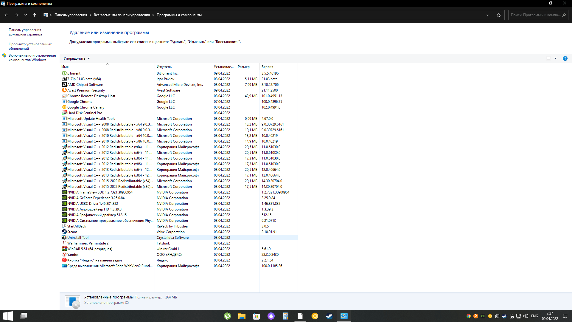Sort by the Версия column header
Screen dimensions: 572x322
(279, 67)
